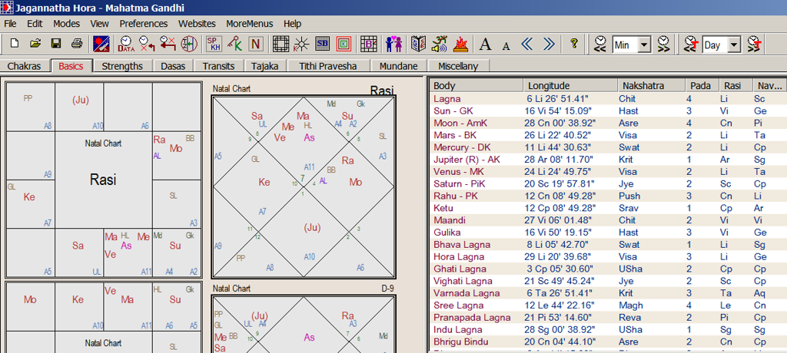The height and width of the screenshot is (353, 787).
Task: Open the Websites menu
Action: click(197, 24)
